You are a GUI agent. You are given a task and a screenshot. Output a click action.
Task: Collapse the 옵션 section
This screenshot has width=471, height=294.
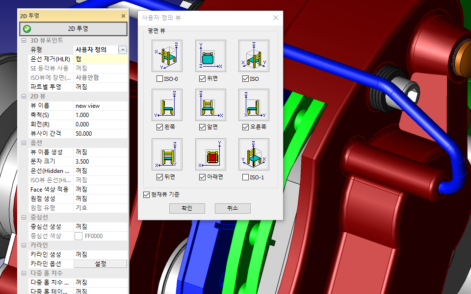[24, 143]
